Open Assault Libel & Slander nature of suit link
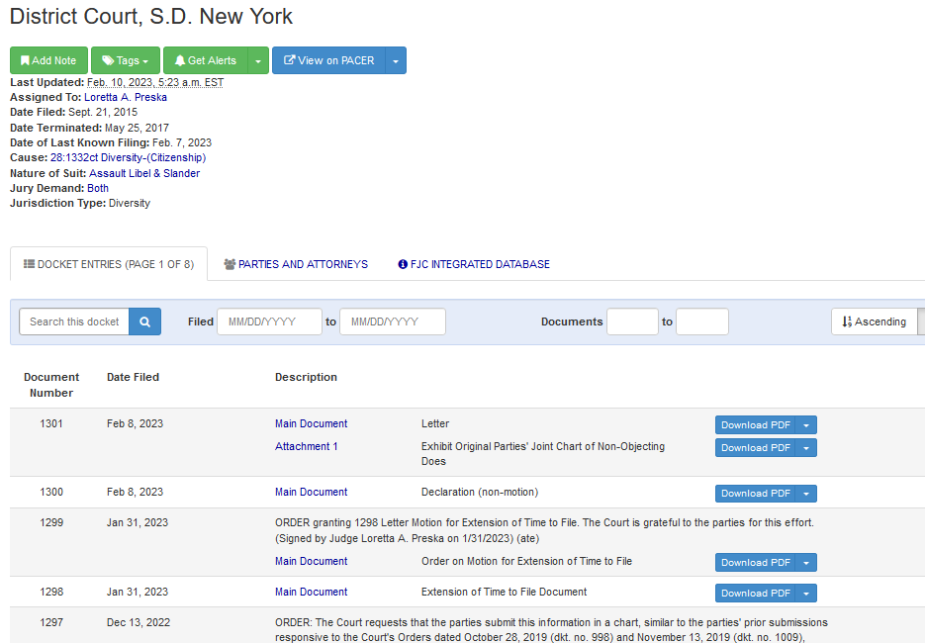Screen dimensions: 925x643 pyautogui.click(x=144, y=173)
